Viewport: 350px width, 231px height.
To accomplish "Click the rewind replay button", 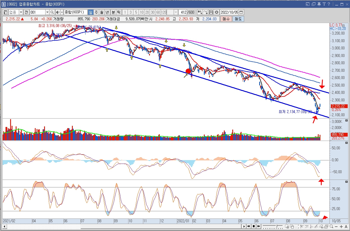I will pos(249,226).
